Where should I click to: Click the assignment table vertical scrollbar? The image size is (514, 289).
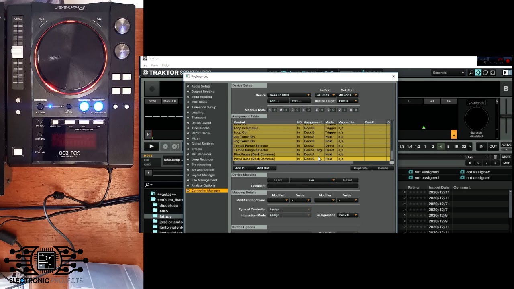(x=392, y=140)
